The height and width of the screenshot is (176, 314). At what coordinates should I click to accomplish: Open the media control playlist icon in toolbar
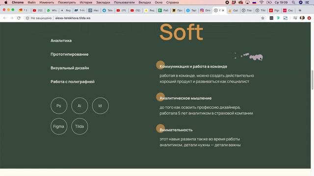pyautogui.click(x=295, y=18)
